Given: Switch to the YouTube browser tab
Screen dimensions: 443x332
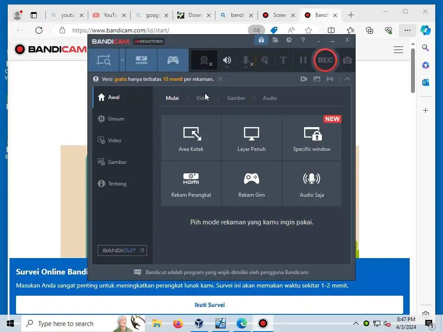Looking at the screenshot, I should tap(109, 15).
